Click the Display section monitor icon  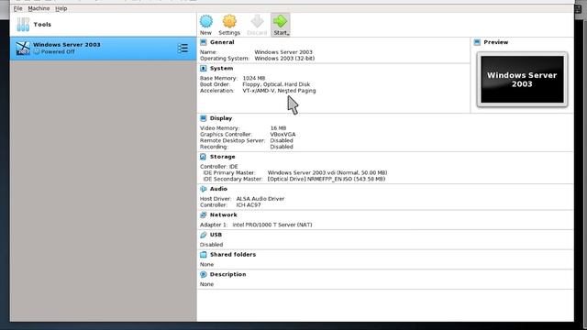pyautogui.click(x=204, y=118)
